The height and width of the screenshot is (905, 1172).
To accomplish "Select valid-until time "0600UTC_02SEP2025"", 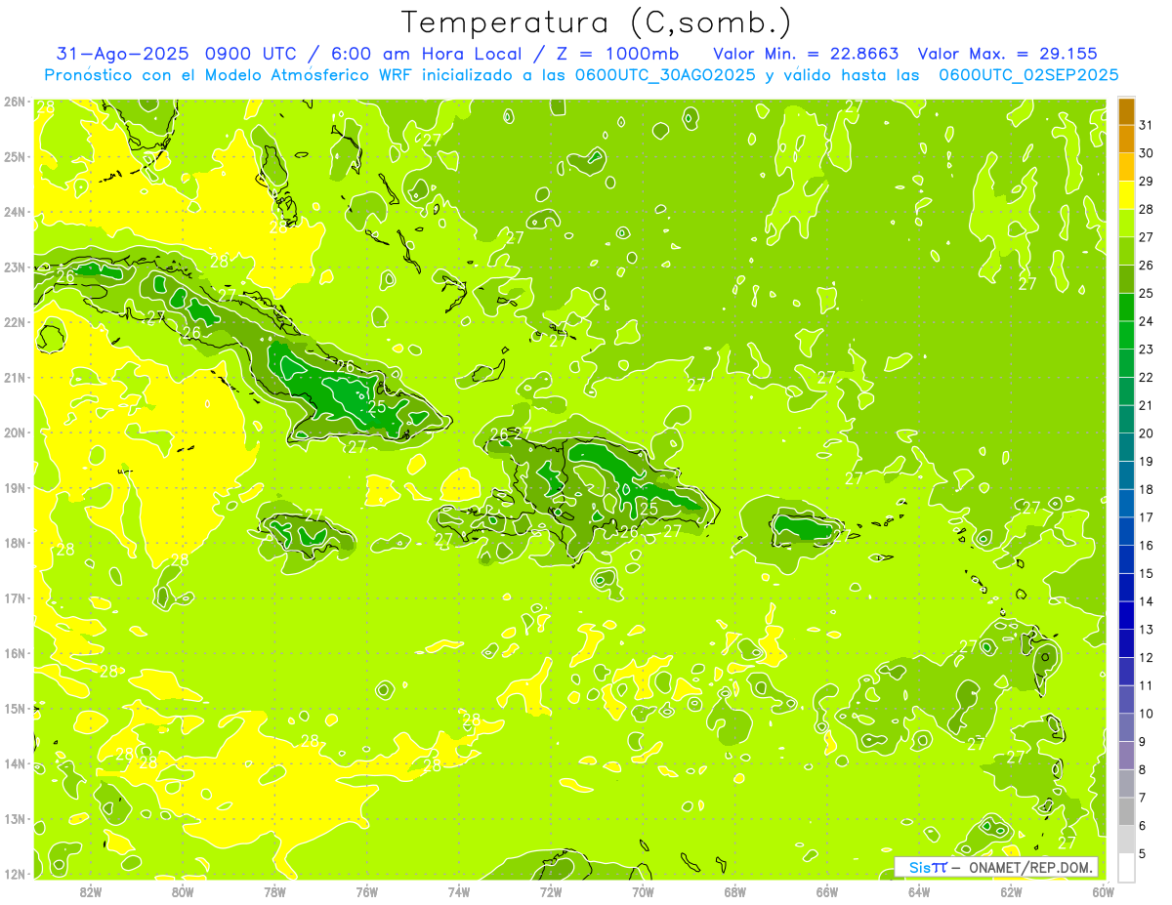I will [x=1028, y=75].
